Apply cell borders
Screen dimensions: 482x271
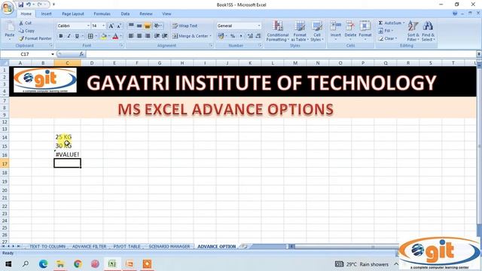[x=90, y=36]
